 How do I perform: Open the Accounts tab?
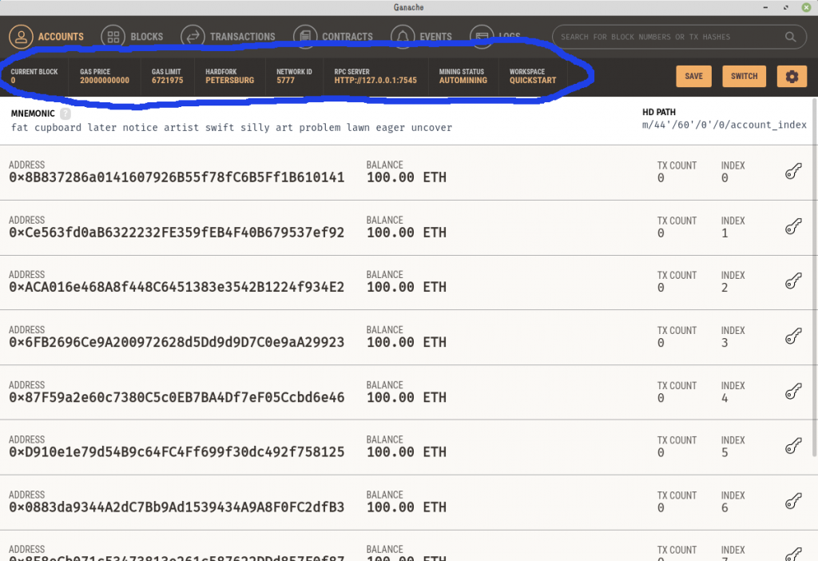click(x=46, y=37)
